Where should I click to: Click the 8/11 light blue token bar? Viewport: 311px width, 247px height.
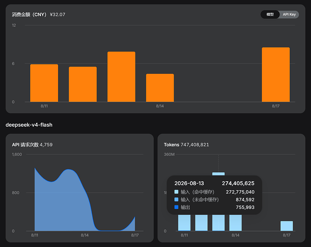[184, 223]
